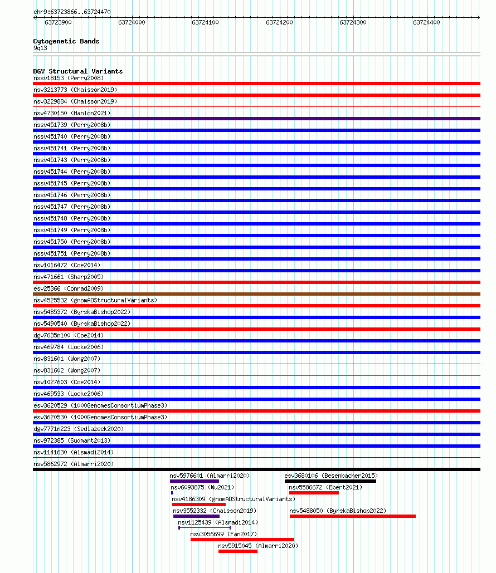This screenshot has height=573, width=496.
Task: Click the nsv5488050 (ByrskaBishop2022) label
Action: point(338,511)
